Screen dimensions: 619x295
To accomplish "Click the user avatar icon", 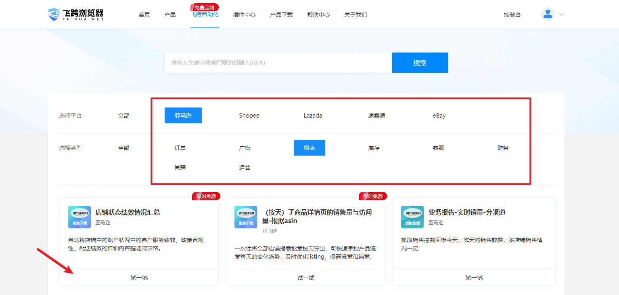I will [548, 14].
